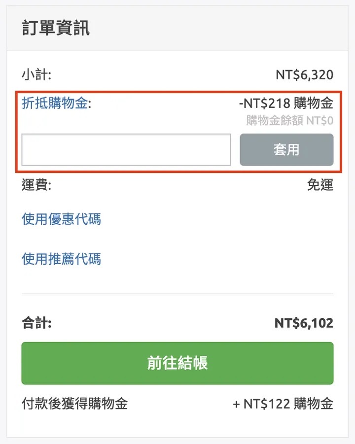Click the gray header bar beside 訂單資訊
This screenshot has height=444, width=355.
click(x=222, y=28)
